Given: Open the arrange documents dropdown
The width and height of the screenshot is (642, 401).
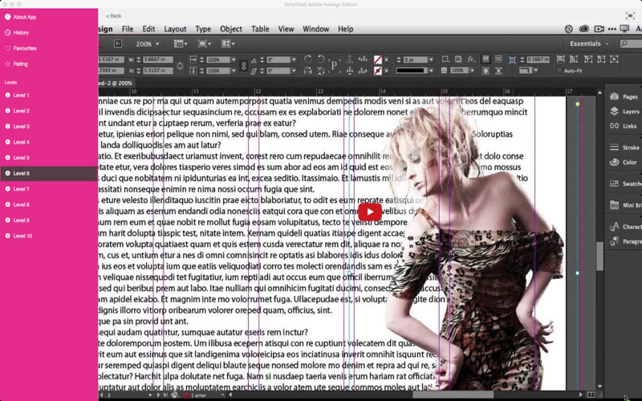Looking at the screenshot, I should pos(228,43).
